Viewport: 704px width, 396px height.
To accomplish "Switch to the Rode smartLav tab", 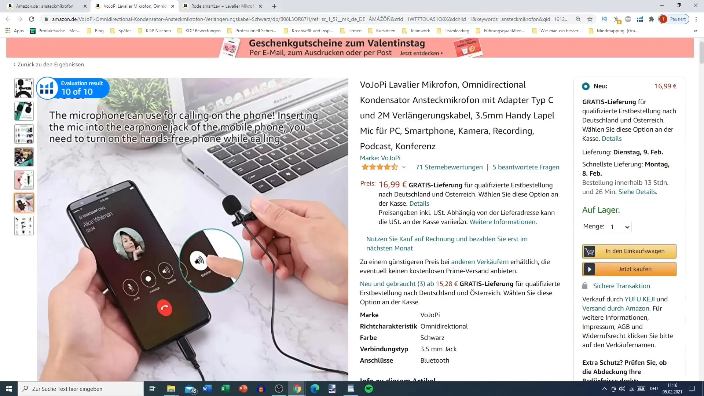I will point(223,6).
